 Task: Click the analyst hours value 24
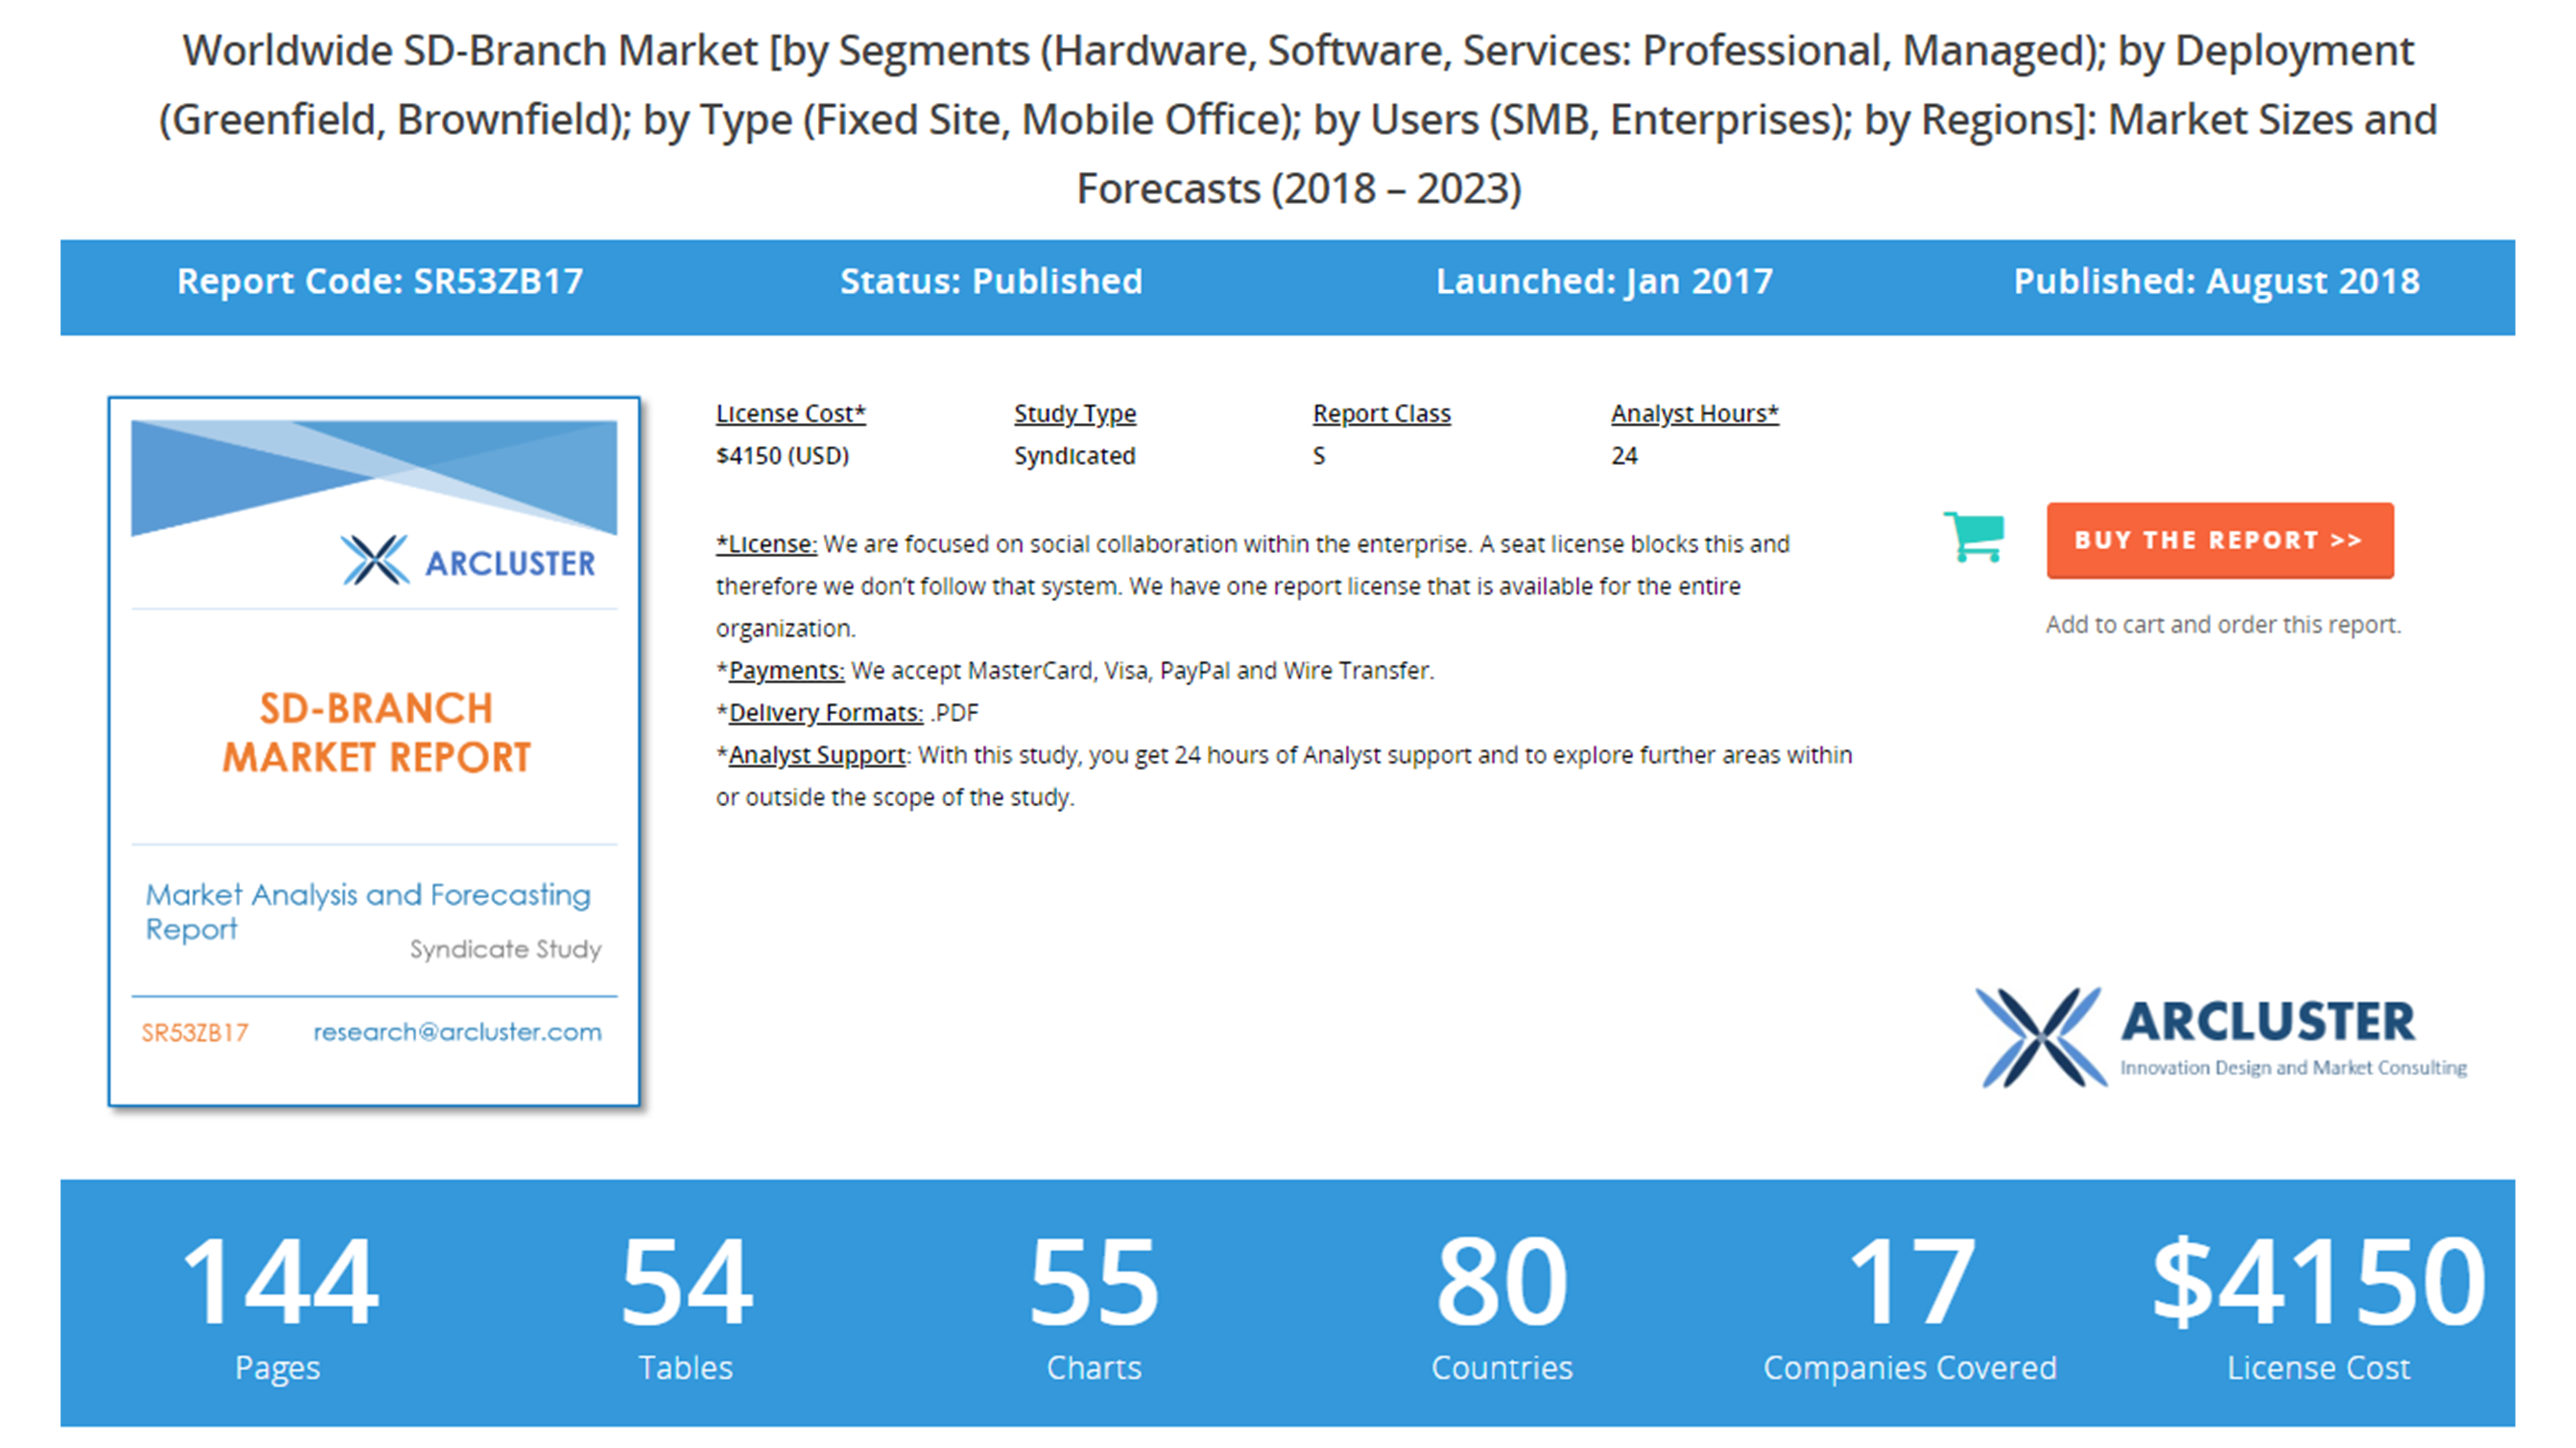pyautogui.click(x=1624, y=456)
